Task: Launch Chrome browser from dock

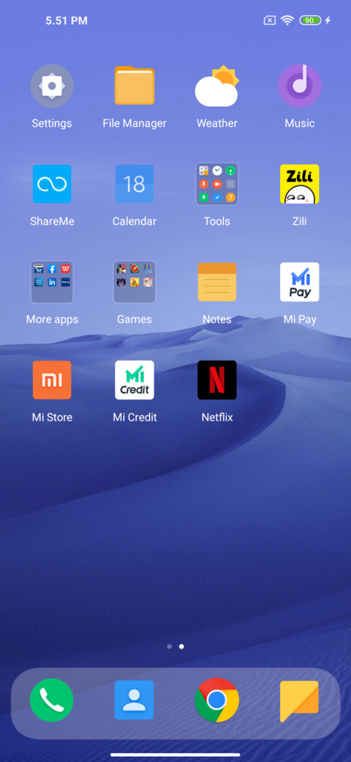Action: pyautogui.click(x=216, y=700)
